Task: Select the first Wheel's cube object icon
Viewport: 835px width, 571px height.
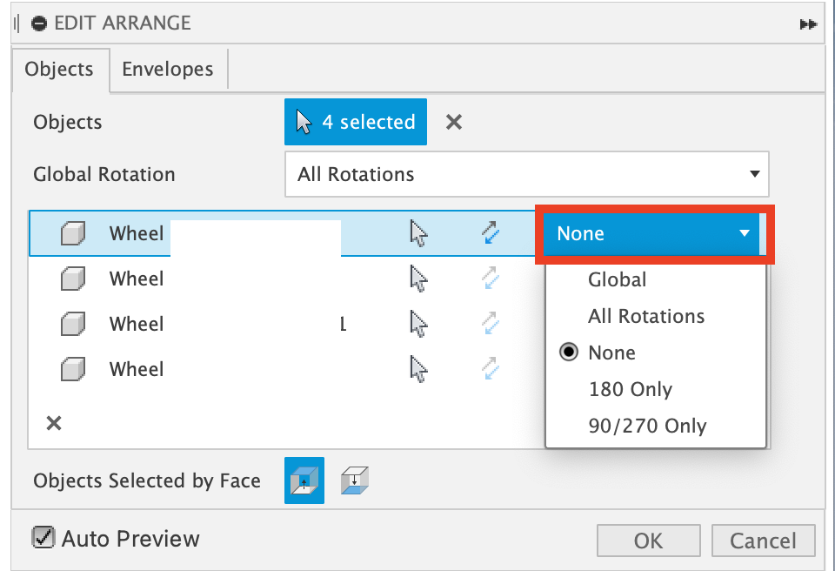Action: 72,233
